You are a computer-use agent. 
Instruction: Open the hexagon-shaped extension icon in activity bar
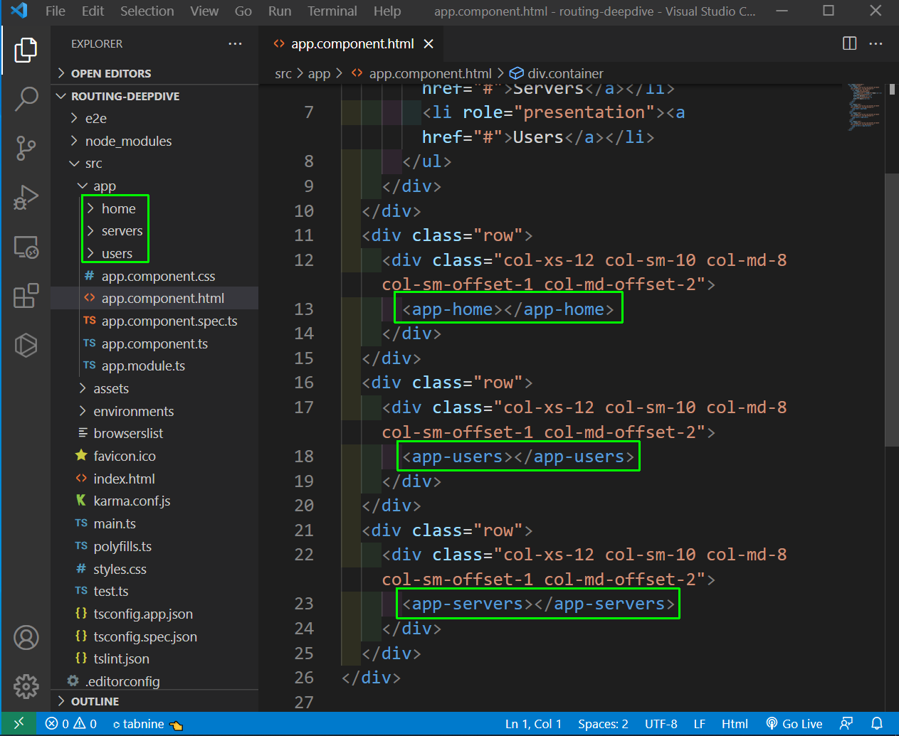[x=26, y=345]
